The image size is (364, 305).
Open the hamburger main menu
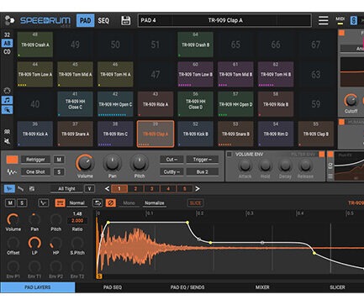(x=323, y=20)
